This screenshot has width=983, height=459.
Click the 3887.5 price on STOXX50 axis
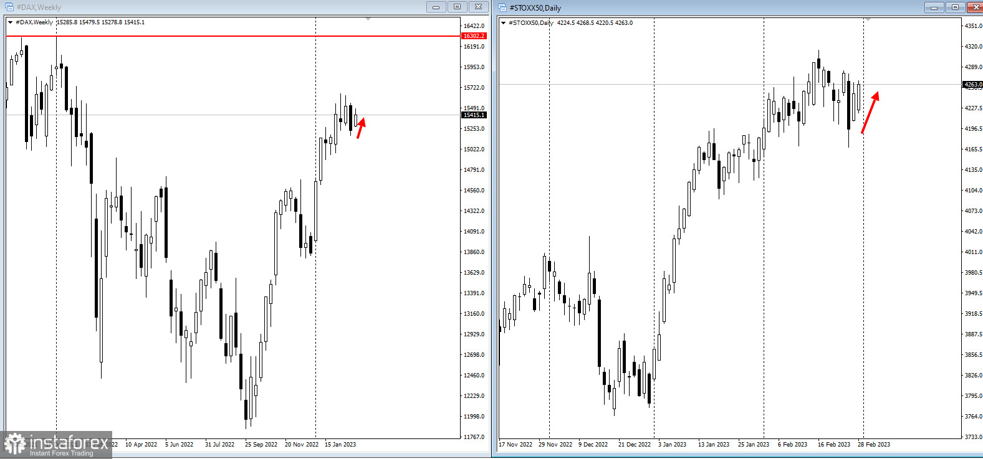click(973, 334)
